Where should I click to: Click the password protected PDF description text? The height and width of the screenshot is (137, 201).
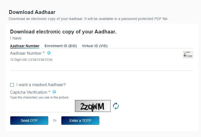(x=88, y=19)
